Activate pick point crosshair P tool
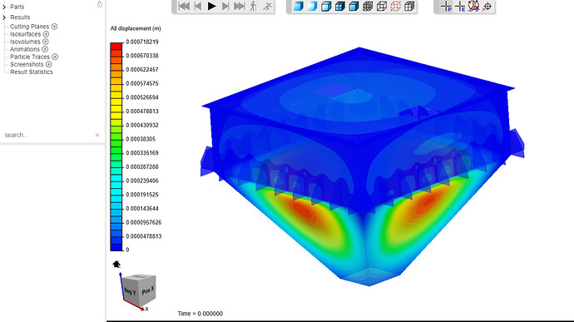This screenshot has width=574, height=322. coord(446,6)
